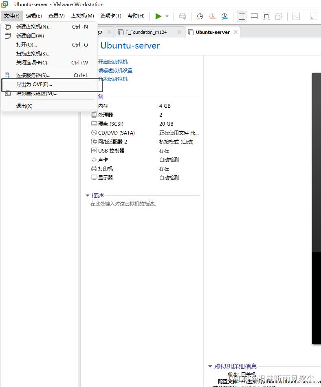
Task: Choose 新建虚拟机(N)... from file menu
Action: click(x=34, y=27)
